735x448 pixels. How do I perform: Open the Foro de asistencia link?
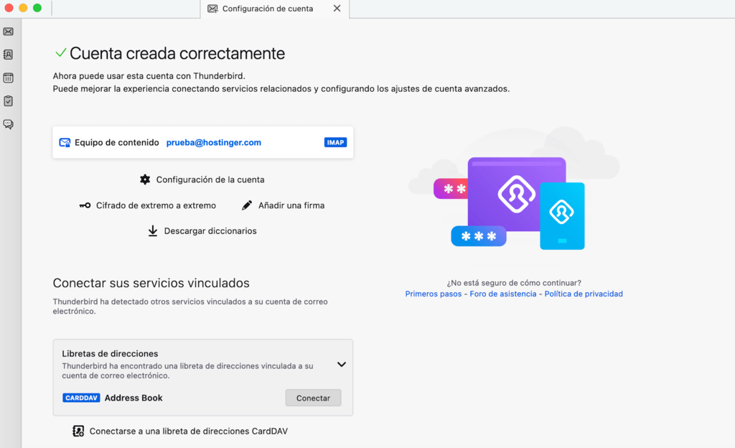(x=503, y=294)
